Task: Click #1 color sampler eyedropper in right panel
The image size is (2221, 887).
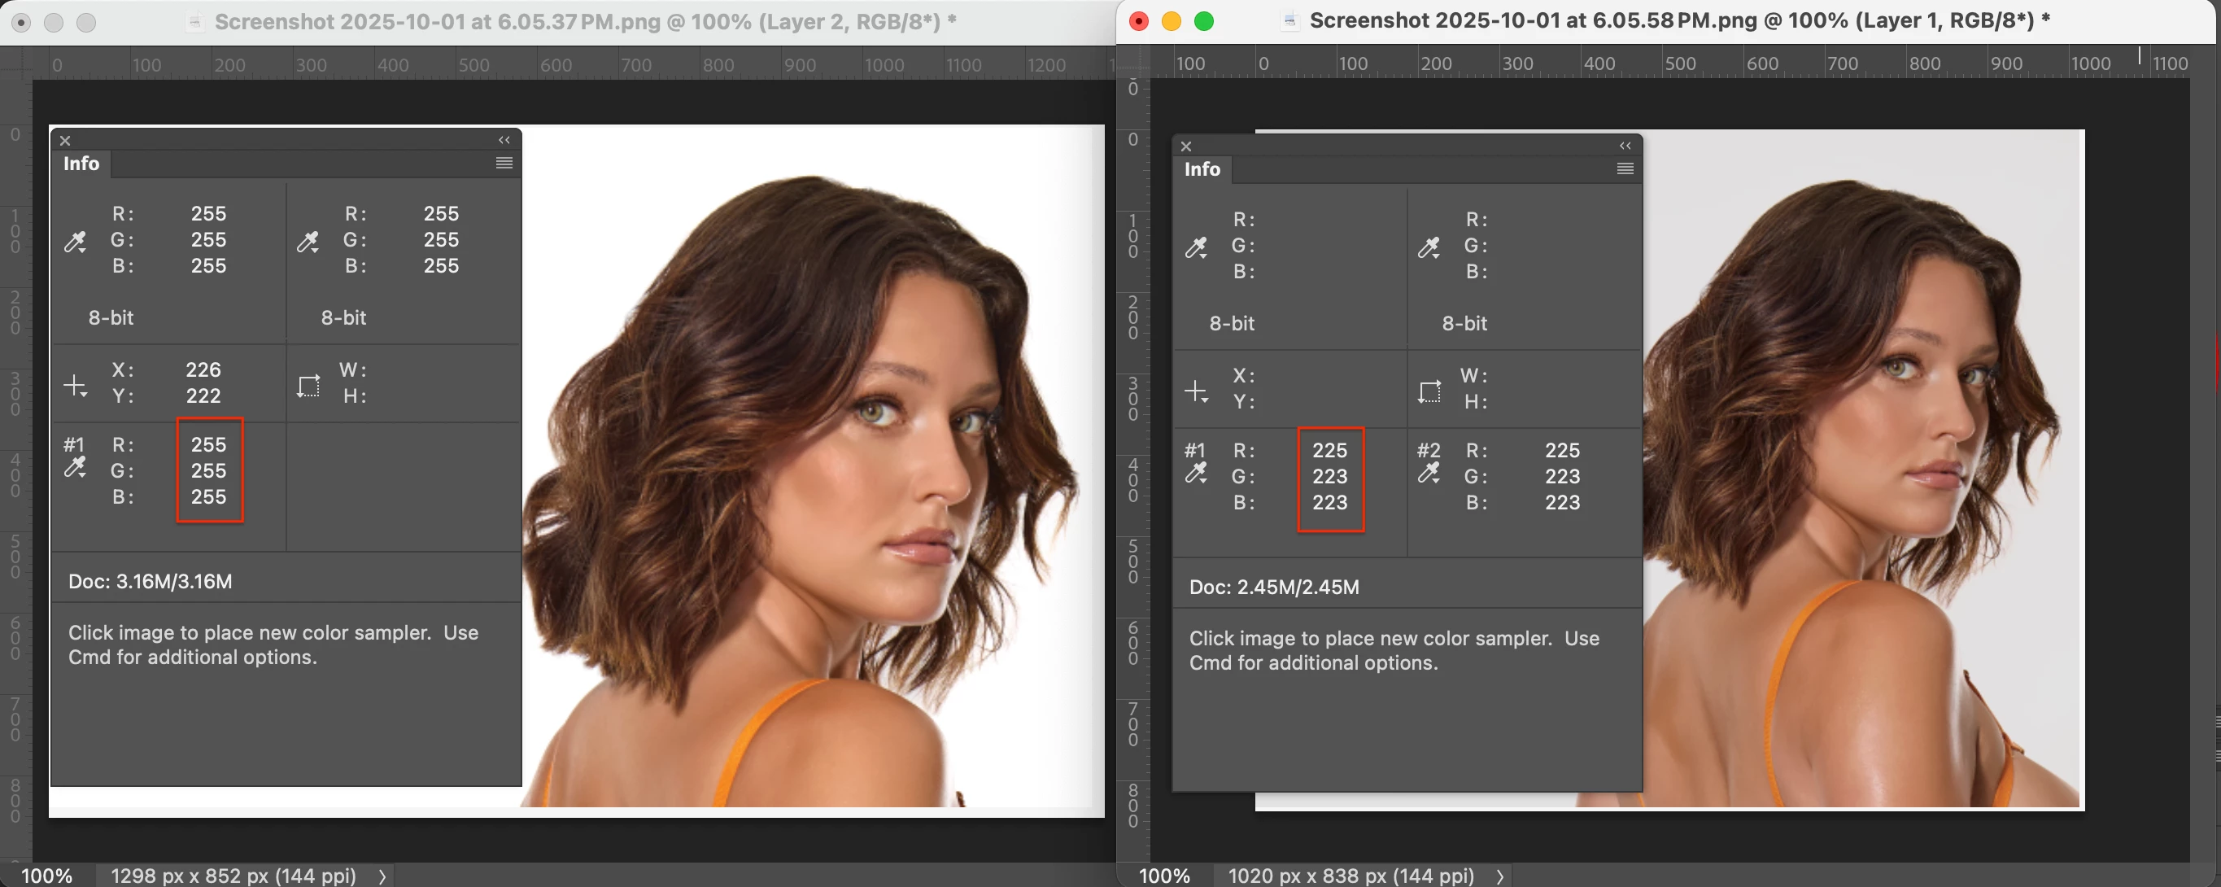Action: coord(1196,472)
